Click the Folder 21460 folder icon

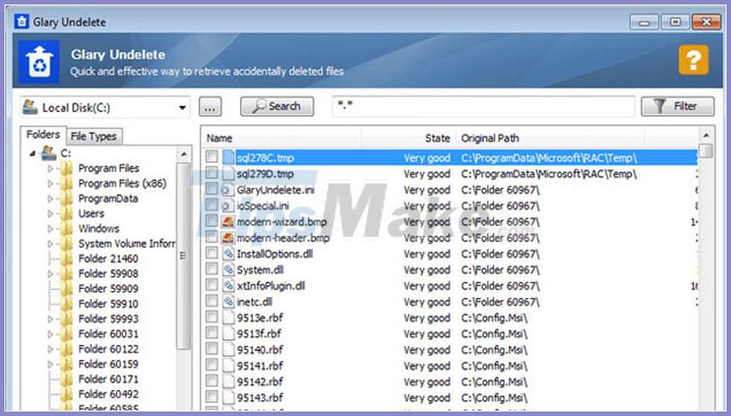[x=67, y=258]
